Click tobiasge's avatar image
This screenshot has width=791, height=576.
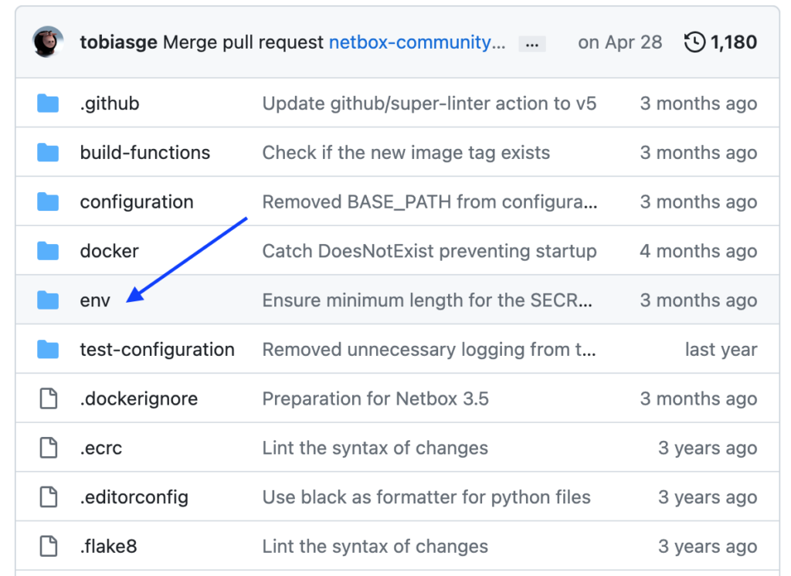pos(48,42)
